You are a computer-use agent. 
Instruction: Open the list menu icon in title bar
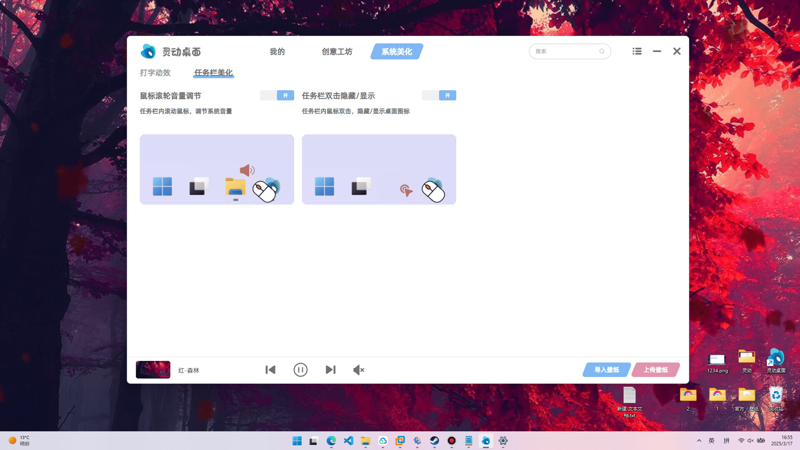(637, 51)
